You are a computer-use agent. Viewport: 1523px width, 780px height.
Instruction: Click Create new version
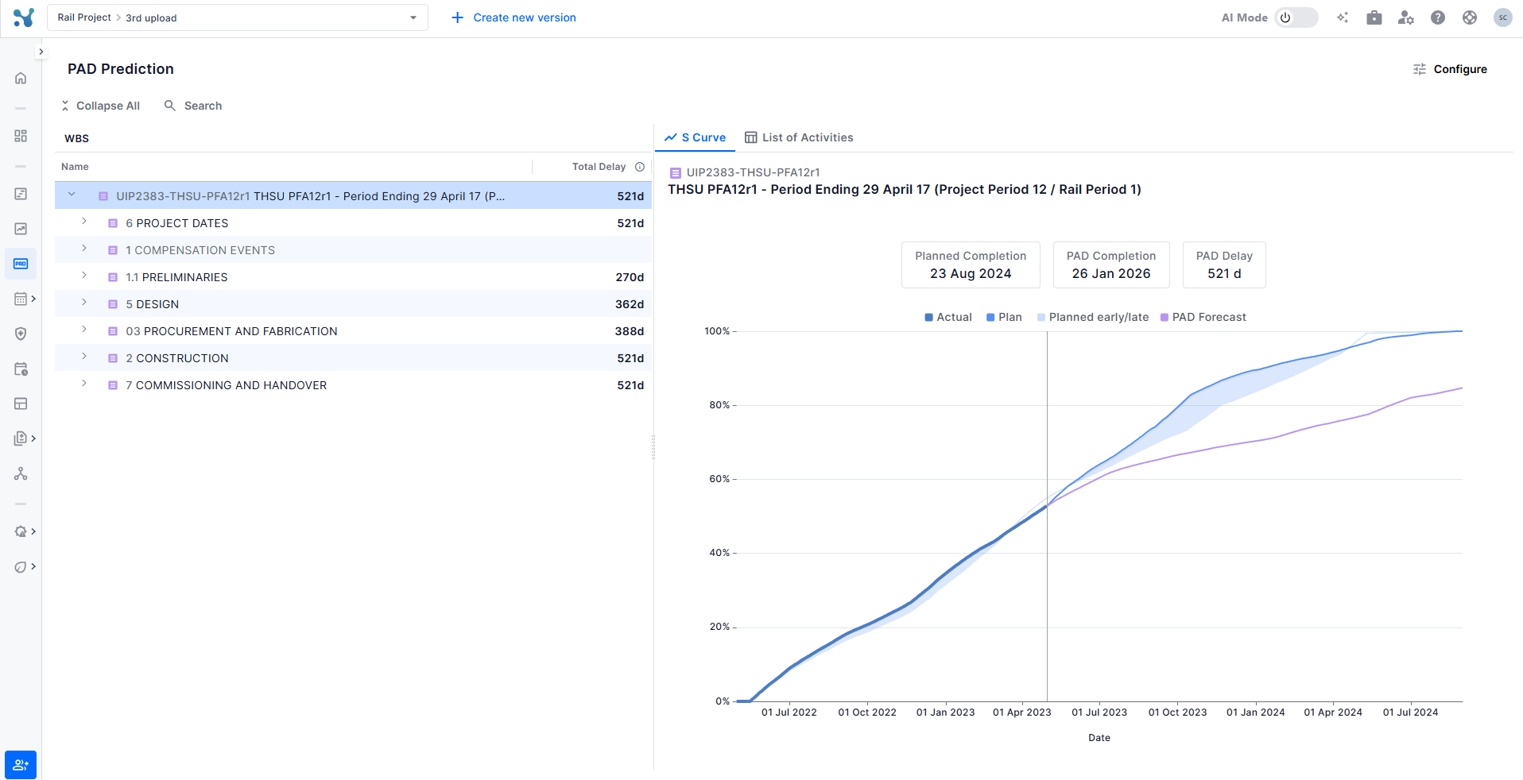pos(513,17)
